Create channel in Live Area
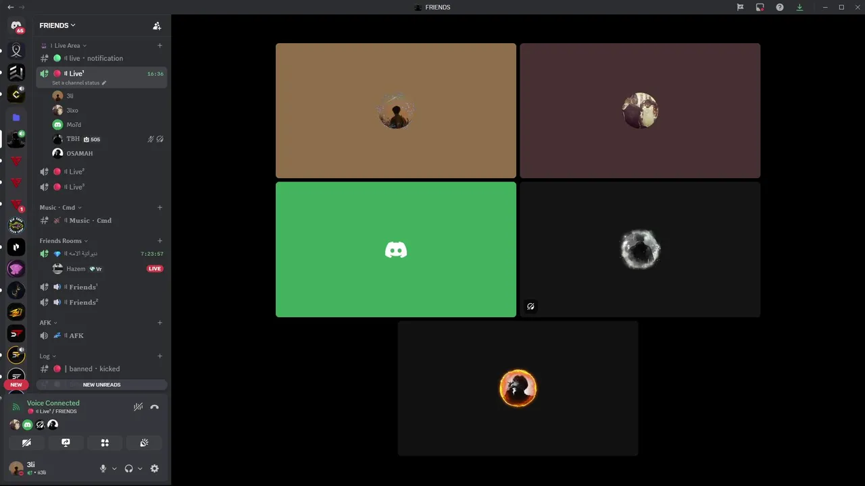 coord(159,46)
